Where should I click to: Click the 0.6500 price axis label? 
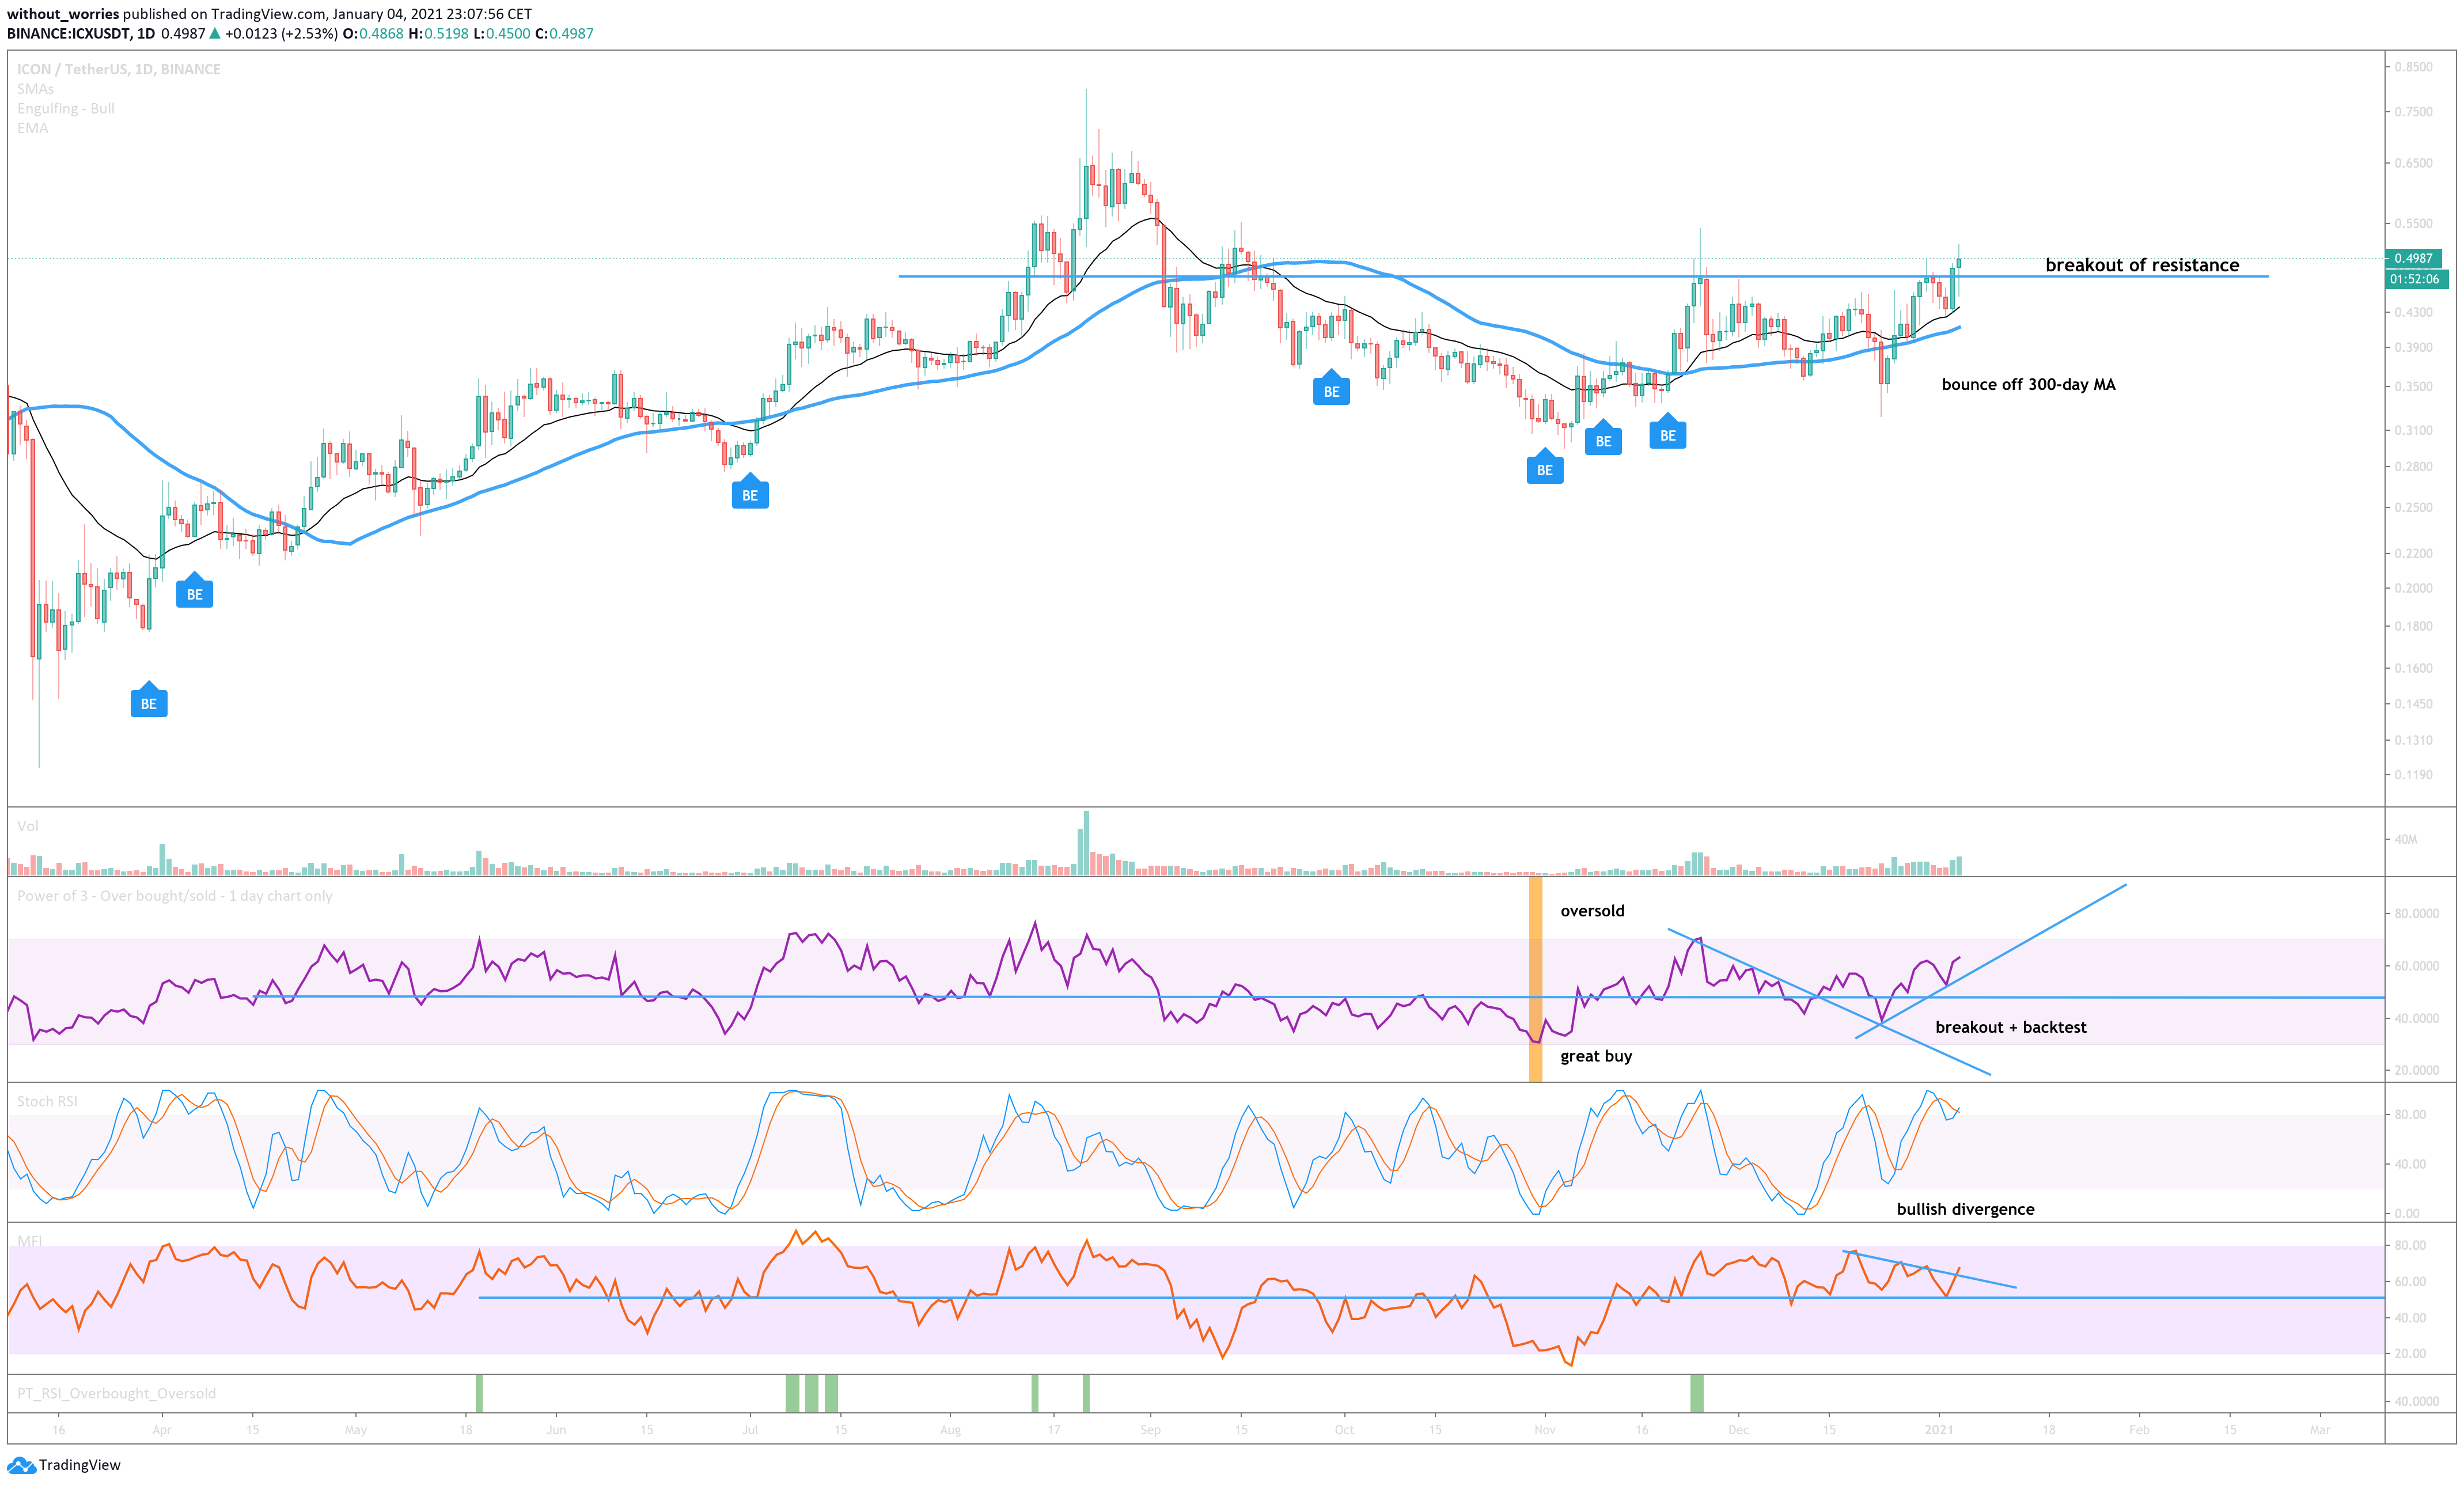coord(2413,163)
